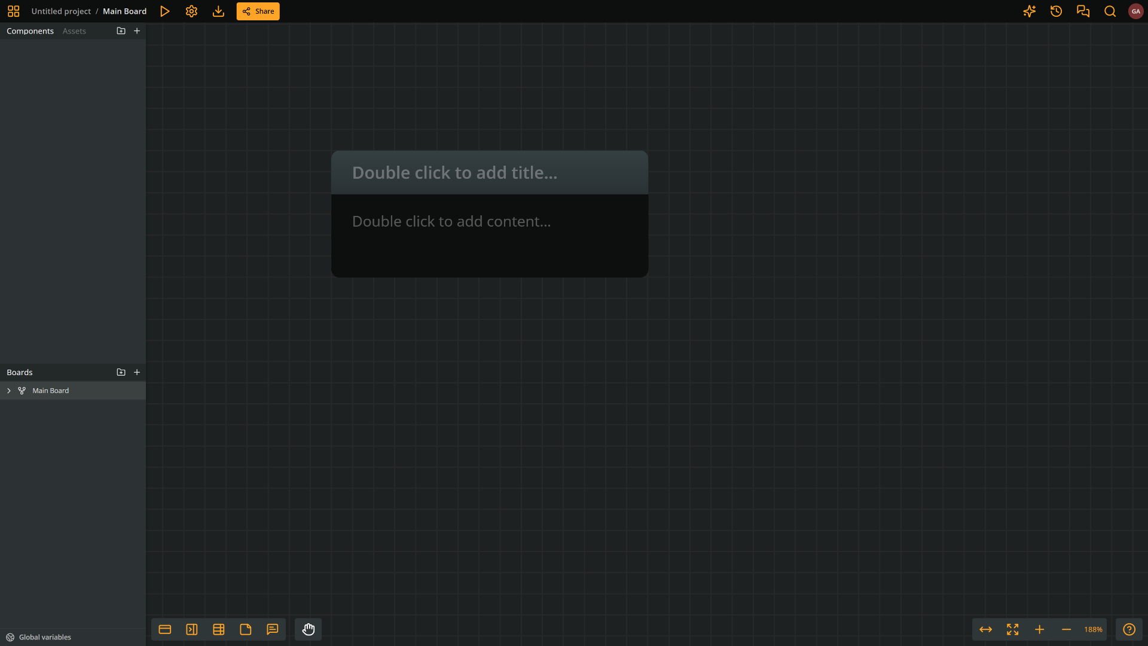Switch to the Assets tab

(x=74, y=31)
